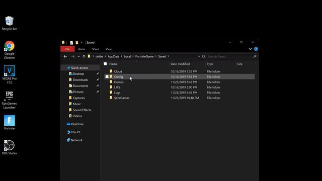
Task: Select the SaveGames folder icon
Action: pos(111,98)
